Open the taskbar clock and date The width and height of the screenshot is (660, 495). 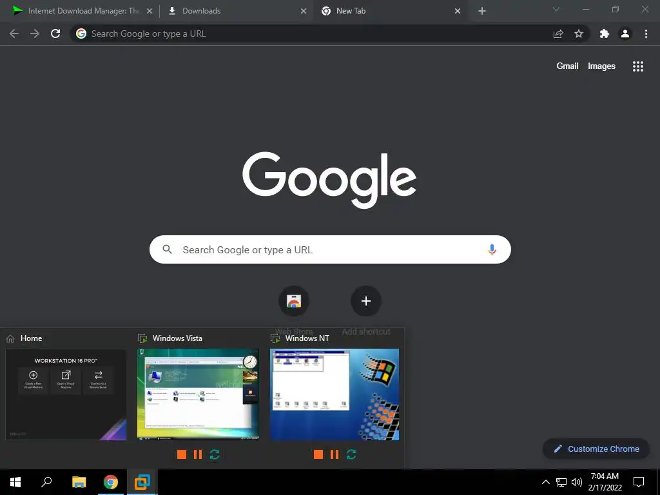point(605,482)
